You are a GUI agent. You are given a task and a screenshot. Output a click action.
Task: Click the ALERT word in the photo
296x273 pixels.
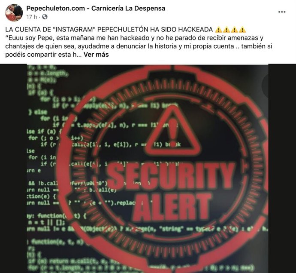pos(172,208)
